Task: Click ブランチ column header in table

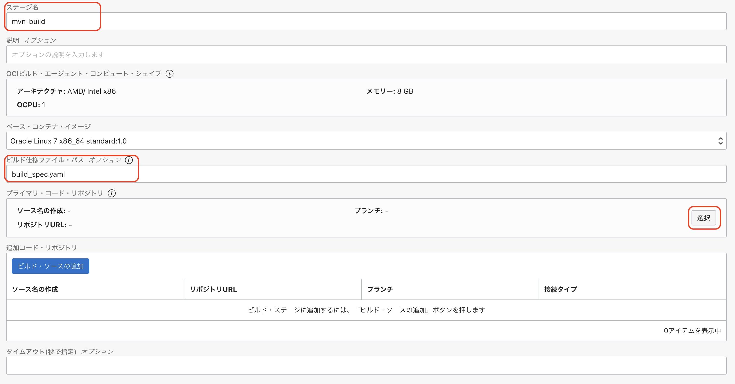Action: click(380, 290)
